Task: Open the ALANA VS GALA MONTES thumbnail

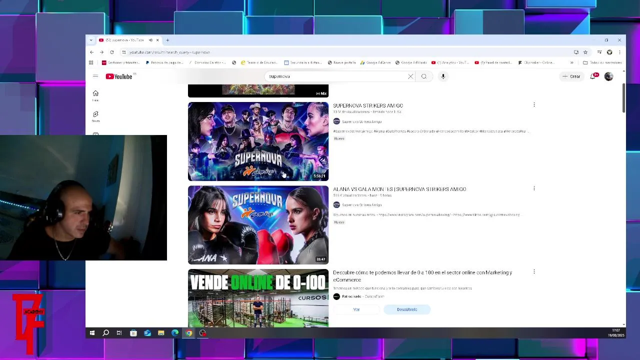Action: tap(258, 225)
